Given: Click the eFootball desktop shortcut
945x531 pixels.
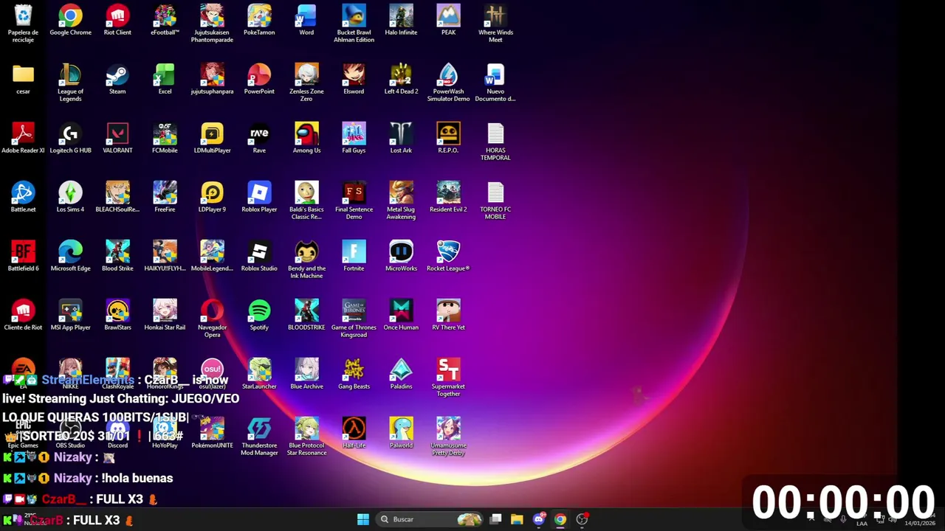Looking at the screenshot, I should click(x=165, y=20).
